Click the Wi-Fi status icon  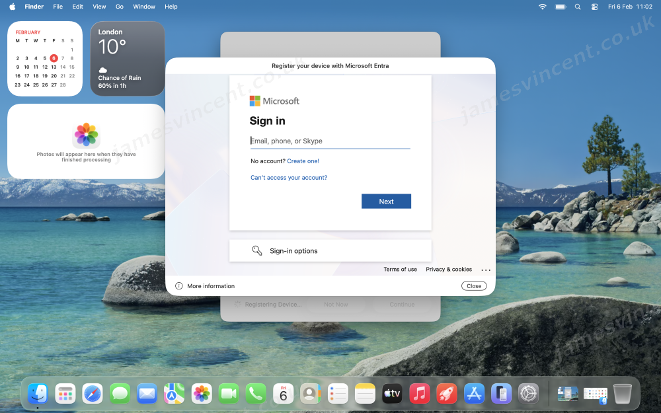pyautogui.click(x=543, y=7)
